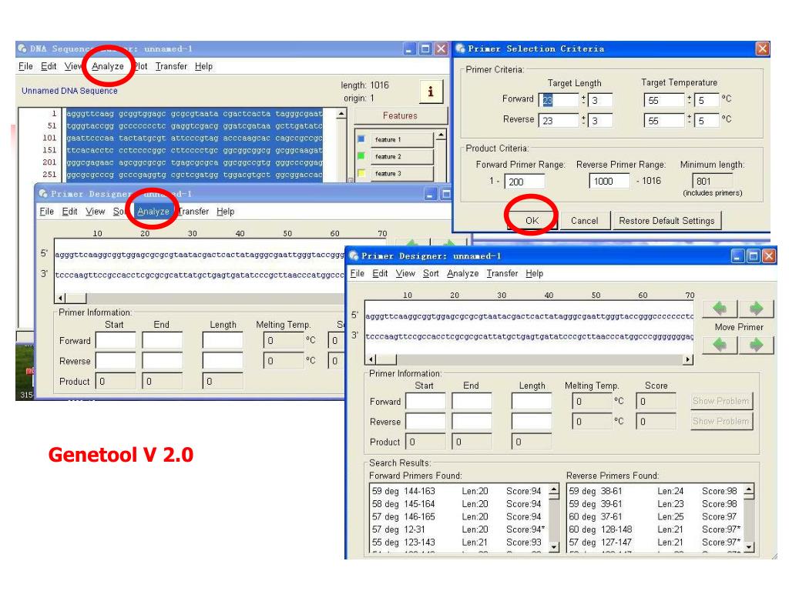Open Analyze menu in front Primer Designer window
The width and height of the screenshot is (789, 591).
(463, 273)
